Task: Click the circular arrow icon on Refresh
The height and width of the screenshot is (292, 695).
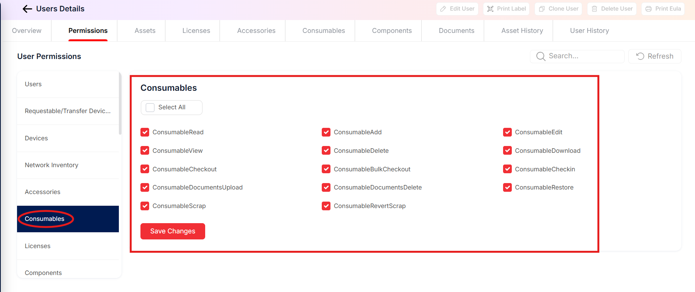Action: (x=640, y=56)
